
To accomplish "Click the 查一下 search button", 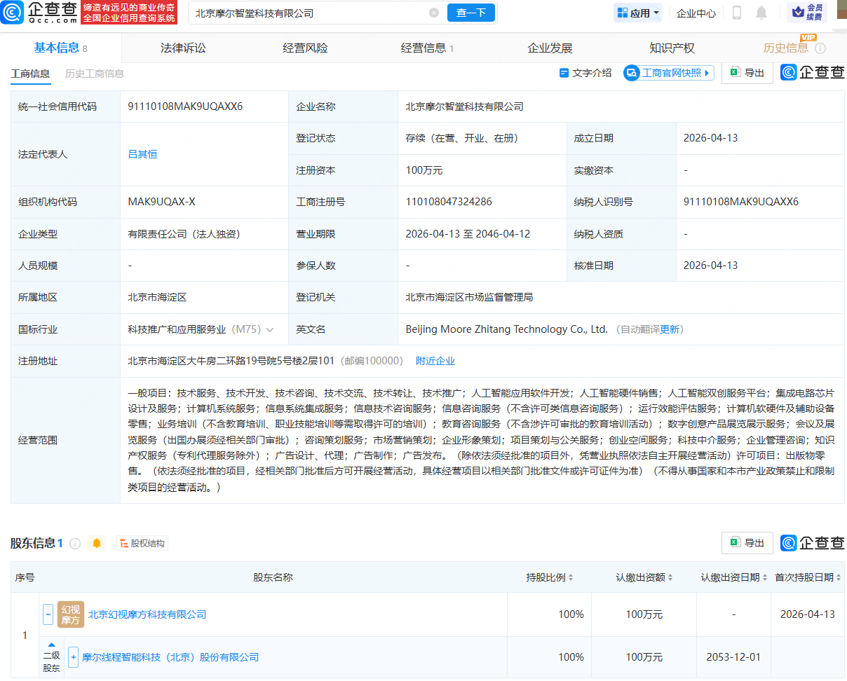I will pos(470,13).
